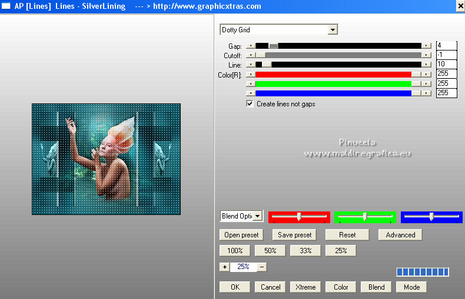Click the Save preset button
This screenshot has width=465, height=299.
click(x=294, y=235)
